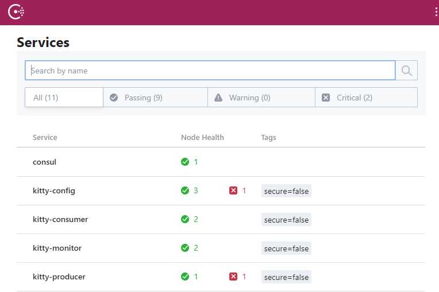The width and height of the screenshot is (439, 292).
Task: Click green passing icon in kitty-consumer row
Action: click(185, 219)
